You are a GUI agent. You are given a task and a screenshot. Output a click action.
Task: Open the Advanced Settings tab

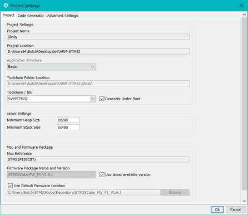pos(62,16)
